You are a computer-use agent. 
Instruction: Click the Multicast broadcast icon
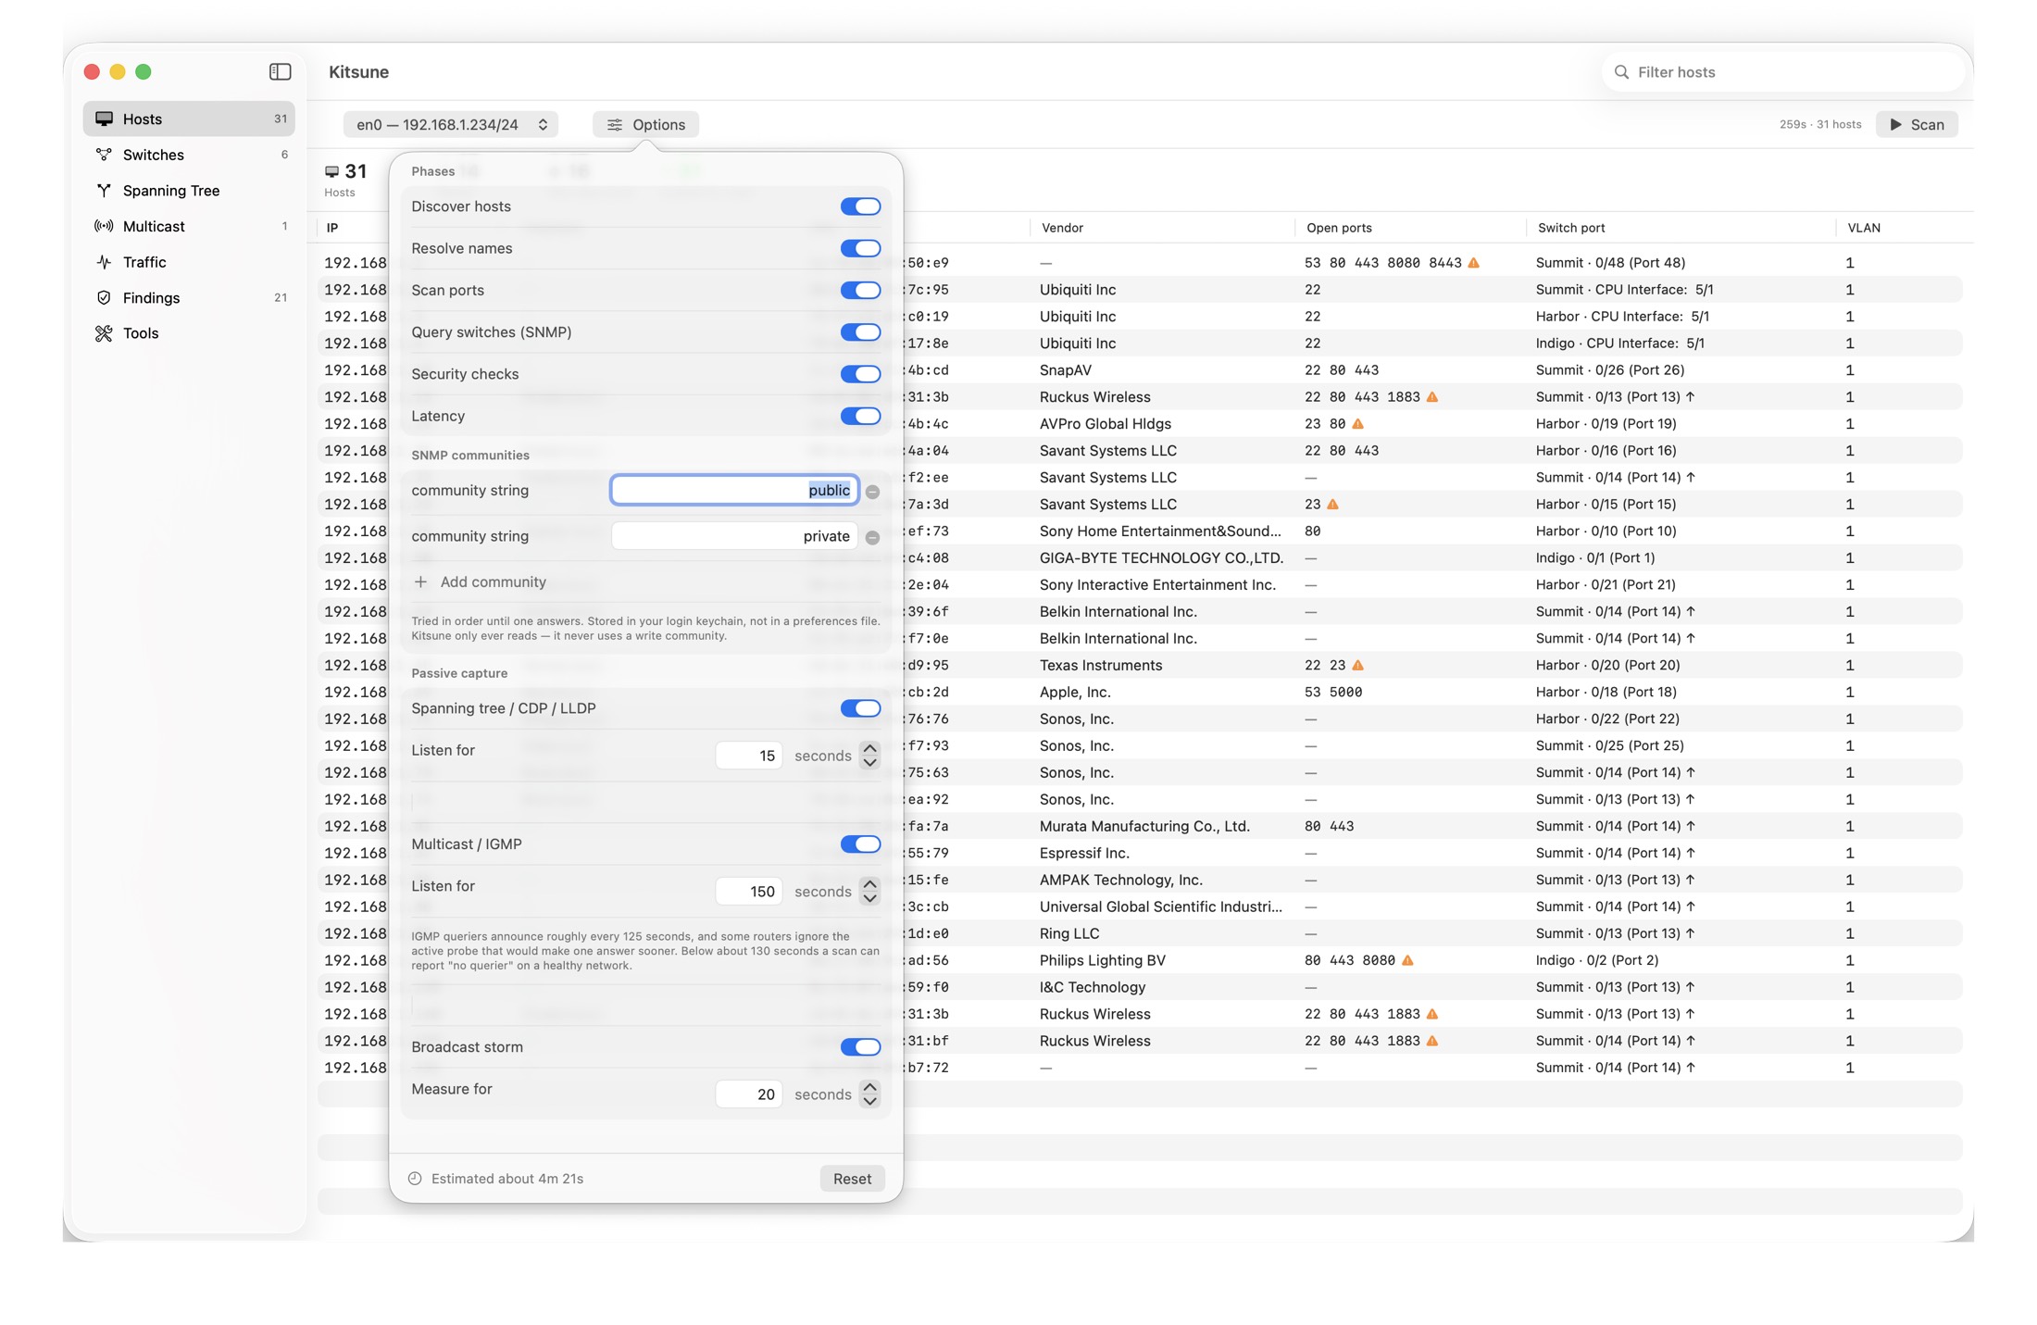[x=104, y=226]
